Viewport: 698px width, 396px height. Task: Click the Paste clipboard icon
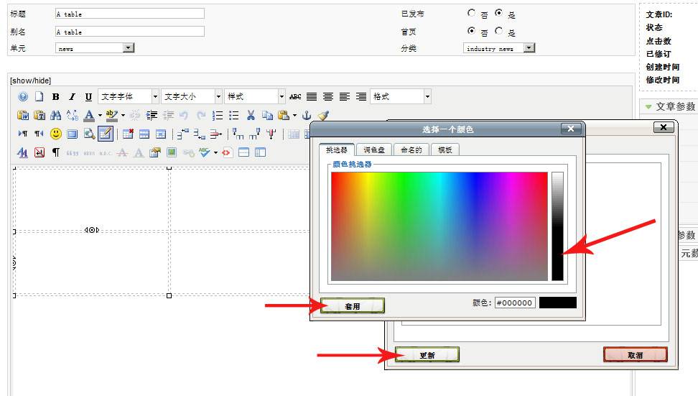(284, 116)
